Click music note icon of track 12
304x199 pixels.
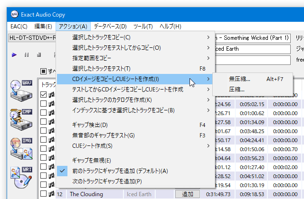[51, 194]
